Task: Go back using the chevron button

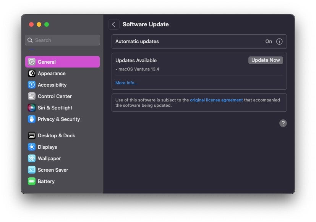Action: pyautogui.click(x=114, y=24)
